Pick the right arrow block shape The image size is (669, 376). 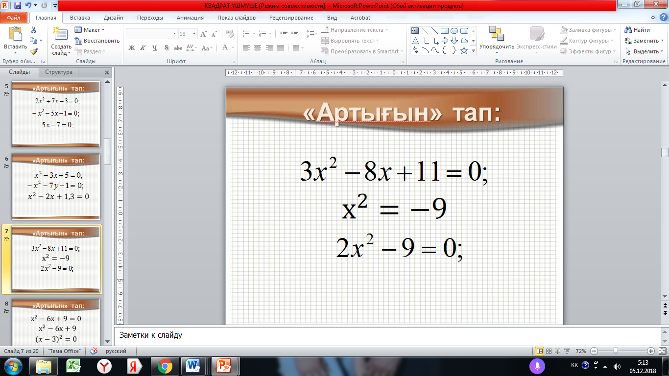[445, 40]
